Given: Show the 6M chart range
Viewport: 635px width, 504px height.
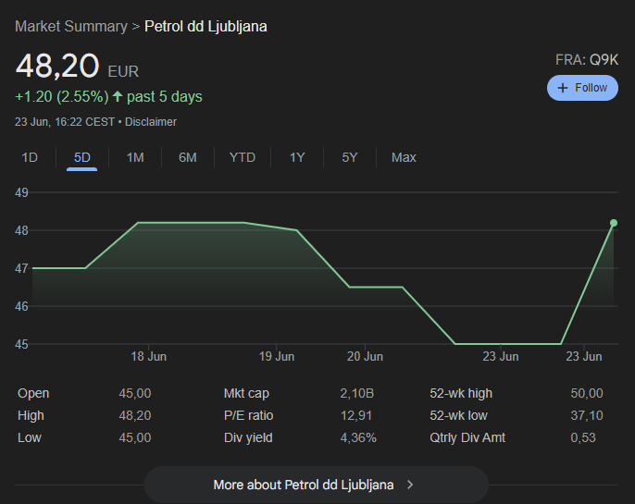Looking at the screenshot, I should click(x=188, y=157).
